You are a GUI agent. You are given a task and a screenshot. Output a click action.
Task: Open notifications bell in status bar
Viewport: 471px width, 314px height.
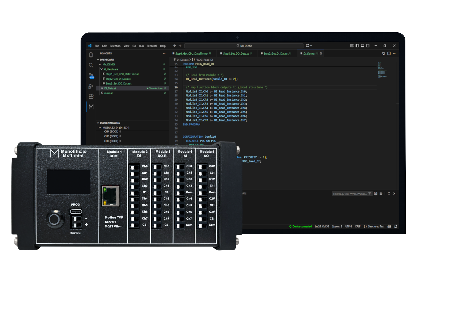pos(396,226)
